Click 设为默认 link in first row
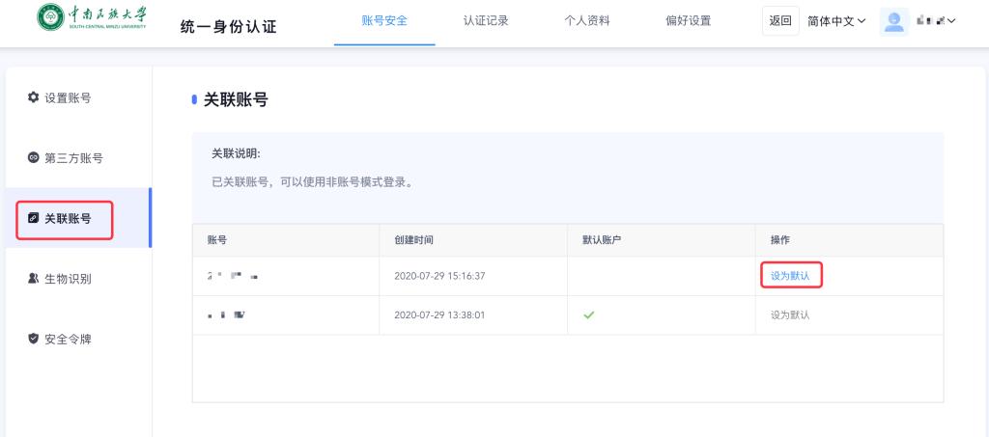Image resolution: width=989 pixels, height=437 pixels. pyautogui.click(x=789, y=276)
